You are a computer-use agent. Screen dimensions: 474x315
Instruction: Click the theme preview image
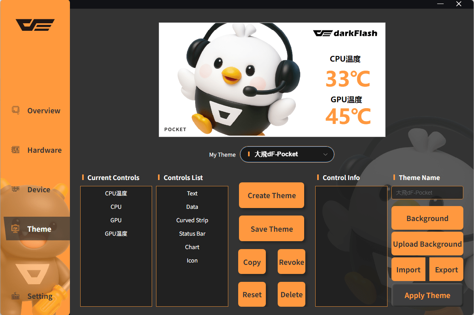pyautogui.click(x=272, y=80)
